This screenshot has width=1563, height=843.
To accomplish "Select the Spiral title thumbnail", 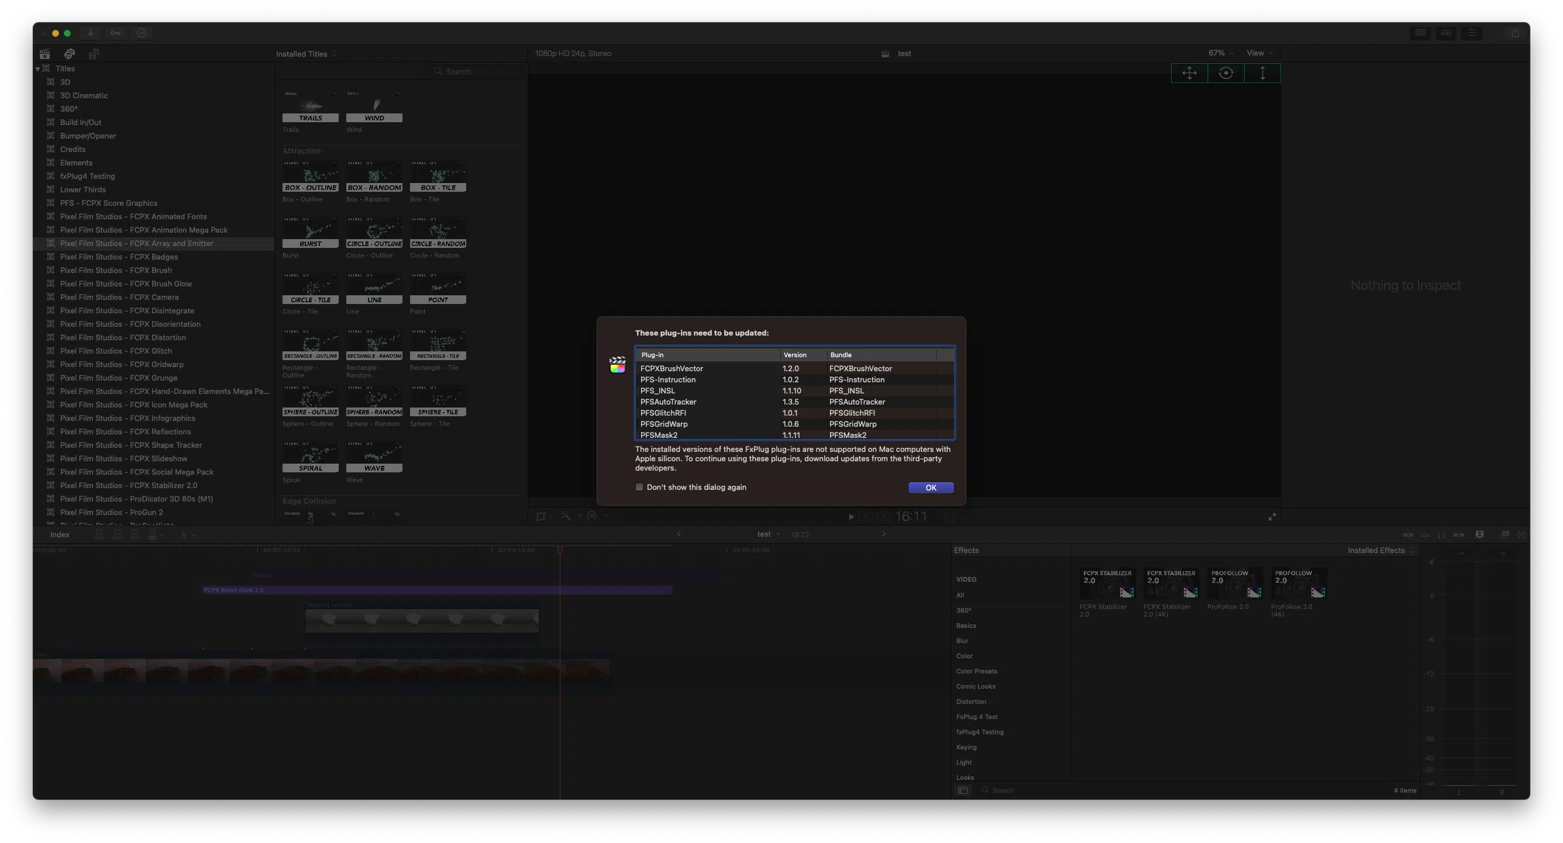I will 310,457.
